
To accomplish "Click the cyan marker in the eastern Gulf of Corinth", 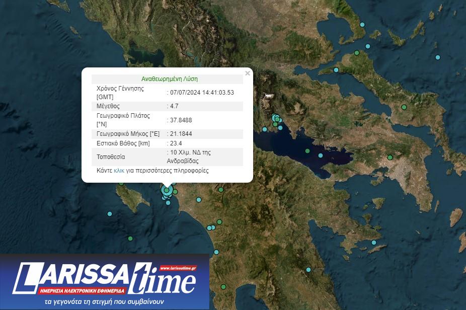I will click(321, 155).
